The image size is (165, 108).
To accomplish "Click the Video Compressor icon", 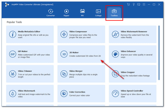I will 64,34.
